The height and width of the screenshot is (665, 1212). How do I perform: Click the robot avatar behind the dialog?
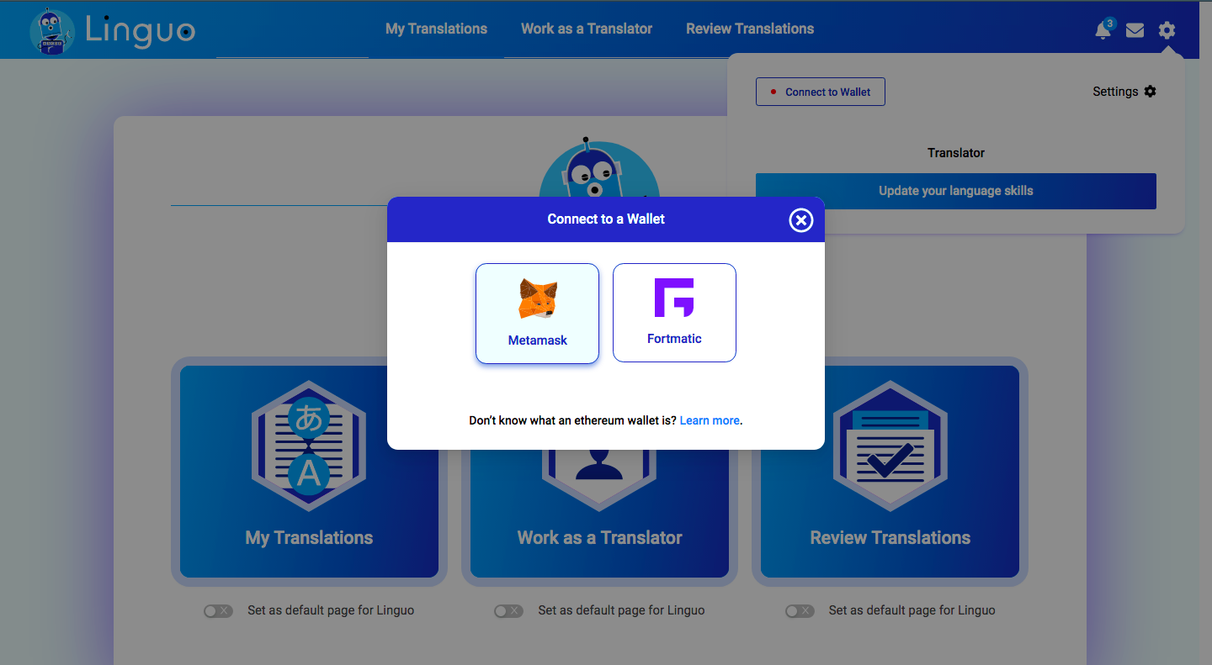coord(598,168)
